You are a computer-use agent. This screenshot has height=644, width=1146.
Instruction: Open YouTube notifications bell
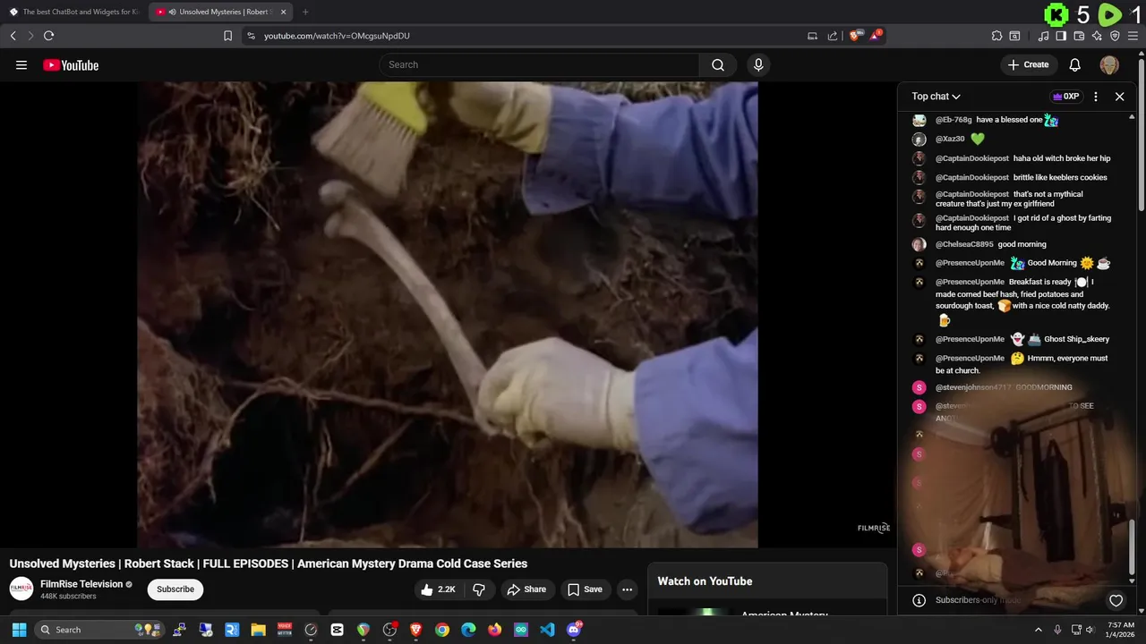click(1075, 64)
